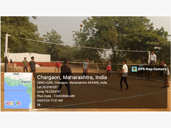Screen dimensions: 171x128
Task: Click the white tent structure
Action: (x=29, y=57)
